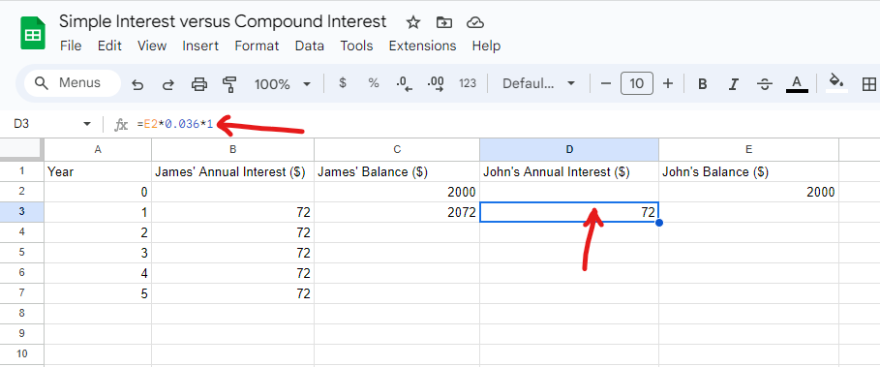Select the John's Annual Interest ($) cell
The height and width of the screenshot is (367, 880).
tap(569, 171)
